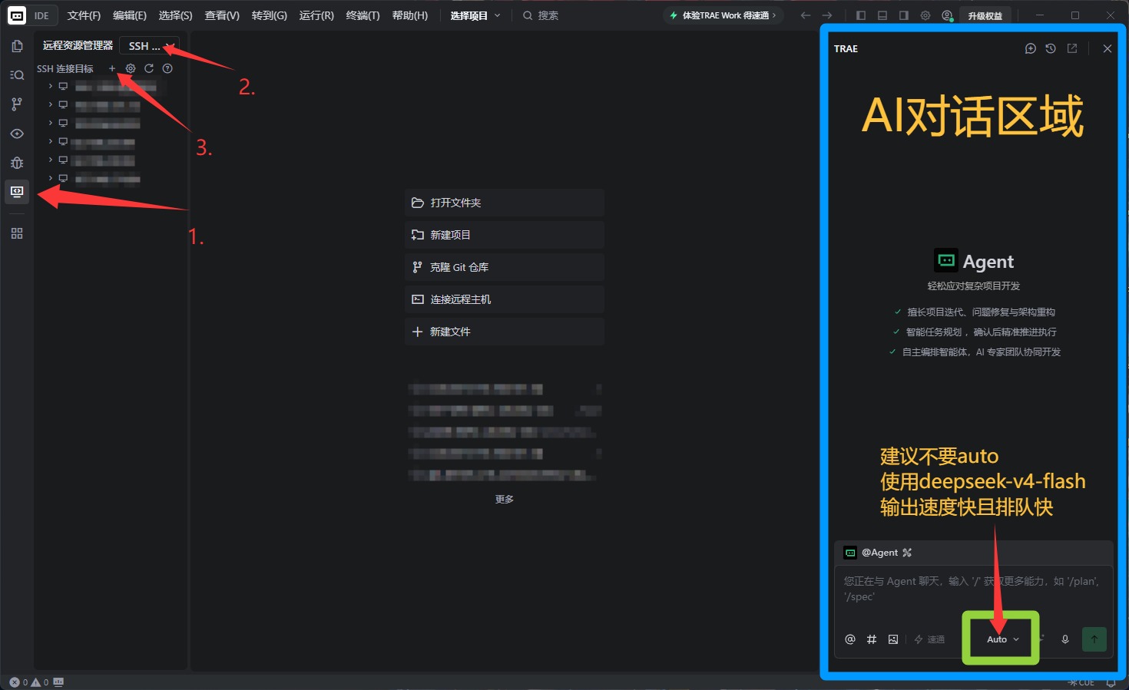Pop out the TRAE chat panel
Screen dimensions: 1129x690
[1072, 48]
